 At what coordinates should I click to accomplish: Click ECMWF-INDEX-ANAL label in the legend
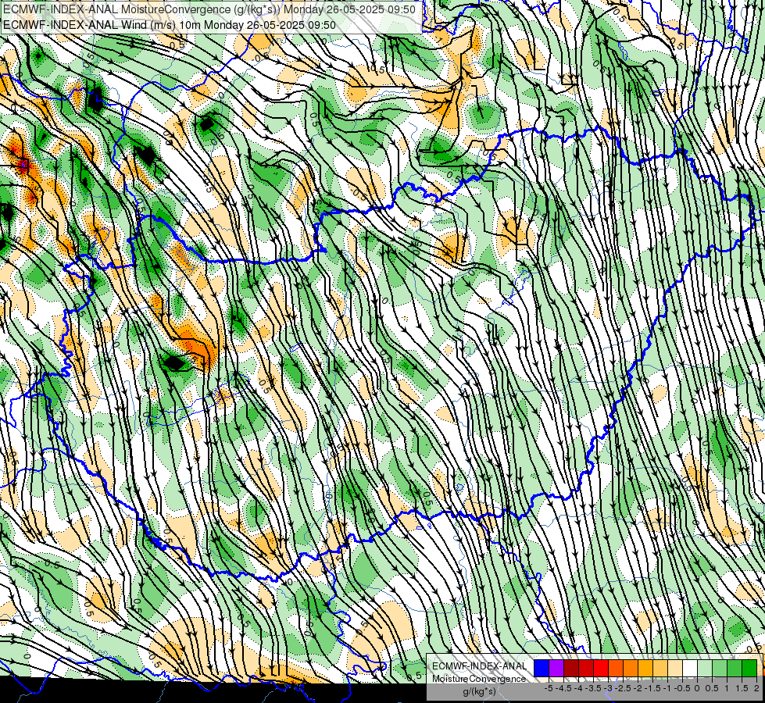coord(479,666)
